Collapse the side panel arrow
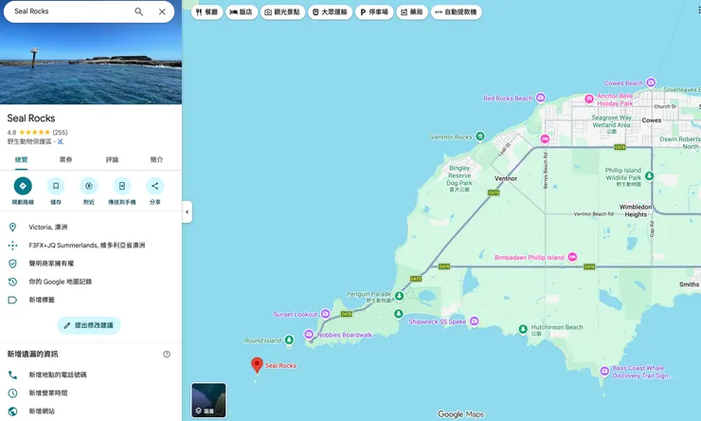This screenshot has height=421, width=701. [x=188, y=212]
